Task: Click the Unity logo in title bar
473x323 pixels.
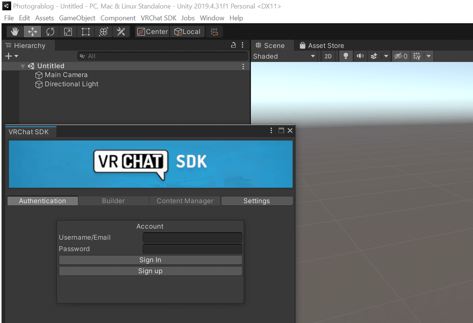Action: 7,6
